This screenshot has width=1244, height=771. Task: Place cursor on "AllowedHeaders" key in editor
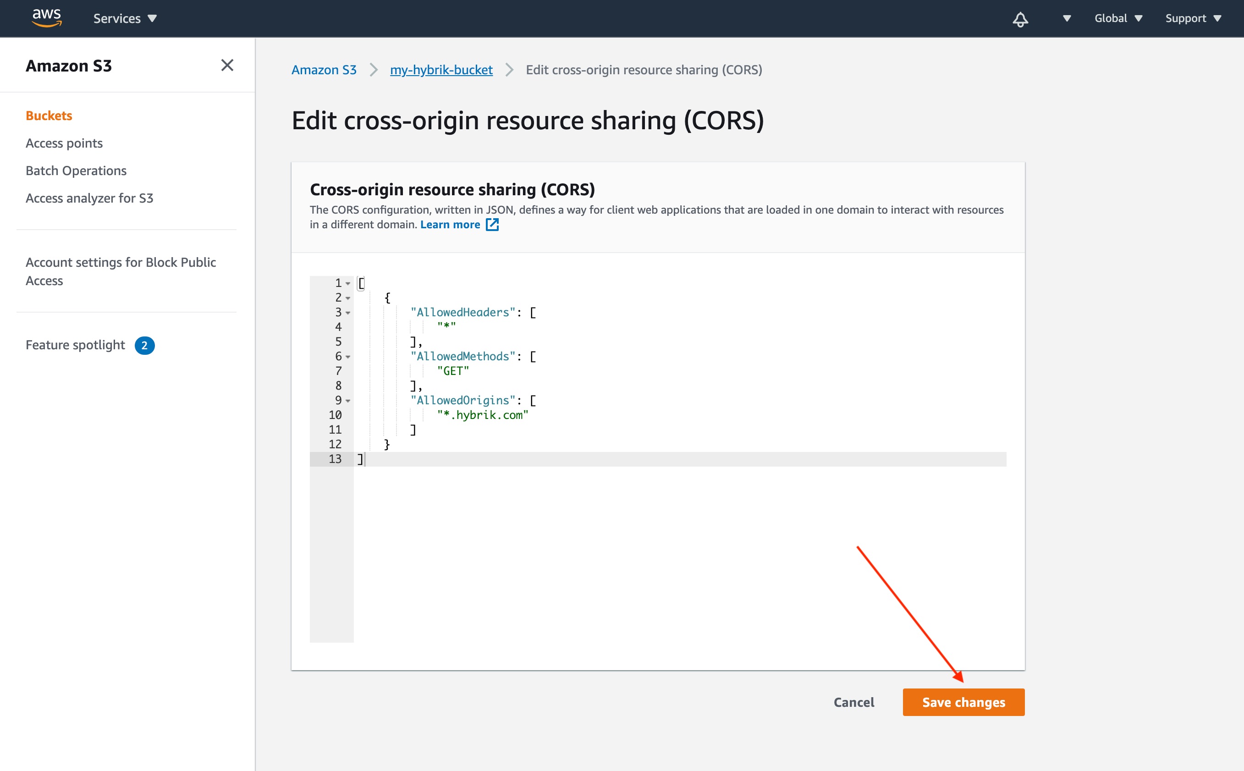(x=463, y=313)
